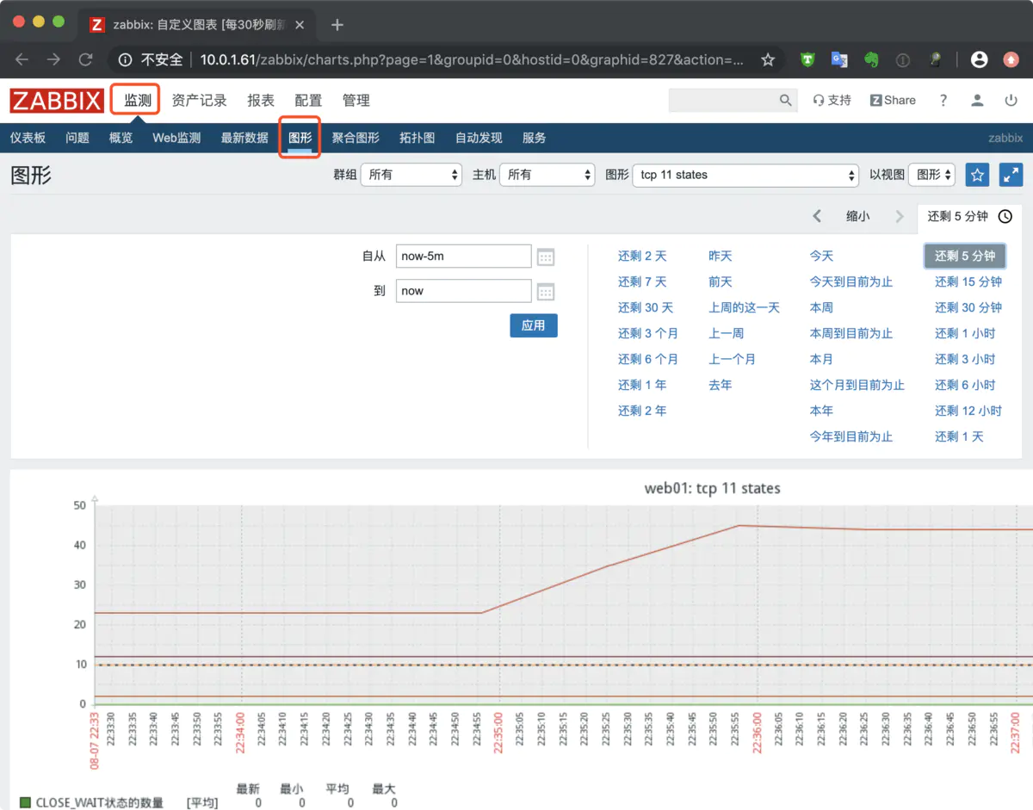1033x810 pixels.
Task: Go to the 概览 submenu
Action: tap(121, 138)
